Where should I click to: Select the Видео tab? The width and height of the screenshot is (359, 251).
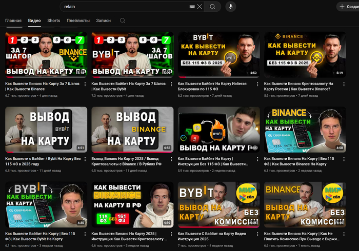click(x=34, y=20)
